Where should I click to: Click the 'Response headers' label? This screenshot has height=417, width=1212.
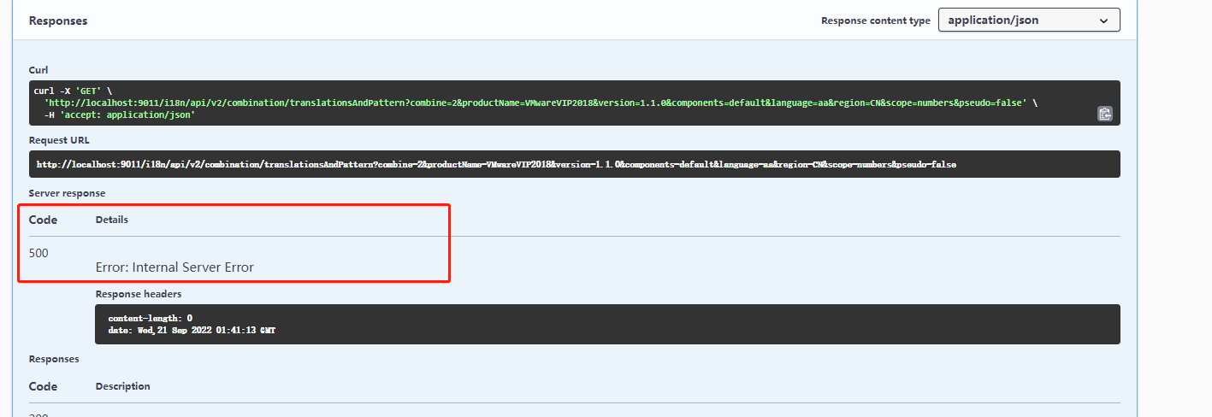tap(139, 294)
